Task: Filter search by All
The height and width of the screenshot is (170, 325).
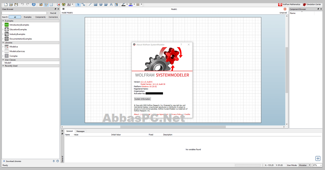Action: pos(15,17)
